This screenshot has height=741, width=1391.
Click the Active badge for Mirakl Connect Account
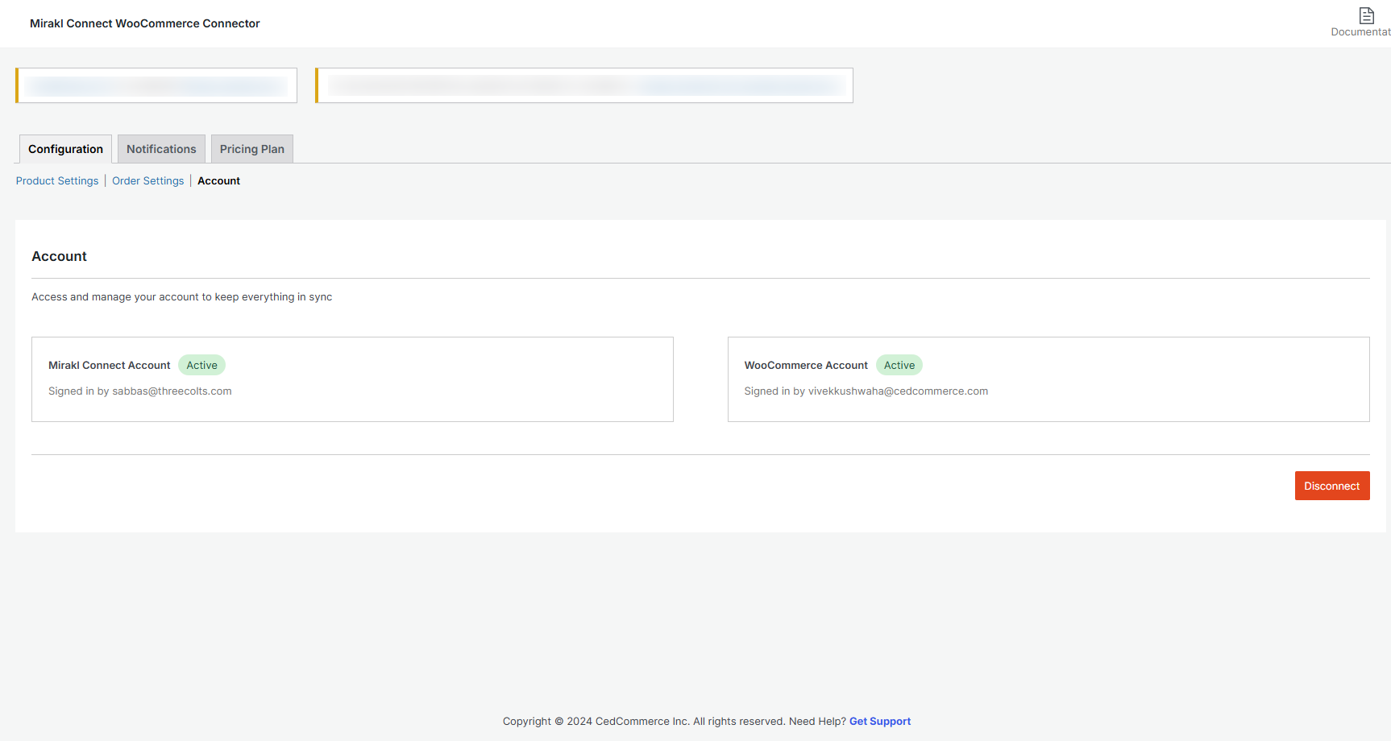pos(201,366)
